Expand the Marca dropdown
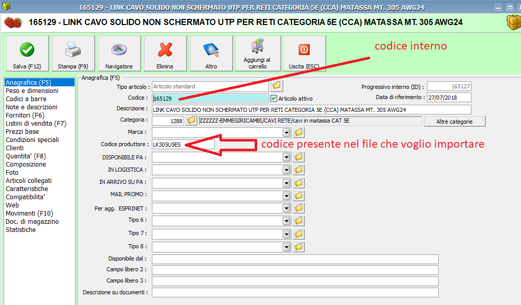Screen dimensions: 521x305 (x=286, y=133)
